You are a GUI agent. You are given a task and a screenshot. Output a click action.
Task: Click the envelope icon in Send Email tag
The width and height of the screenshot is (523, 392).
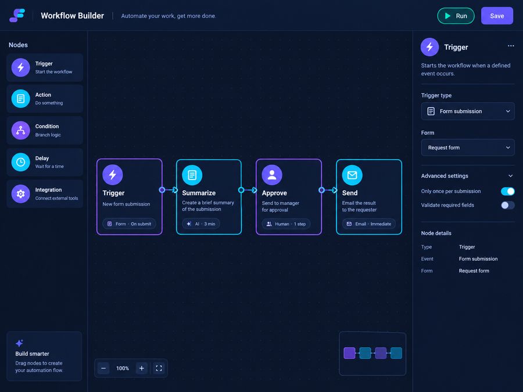coord(349,224)
